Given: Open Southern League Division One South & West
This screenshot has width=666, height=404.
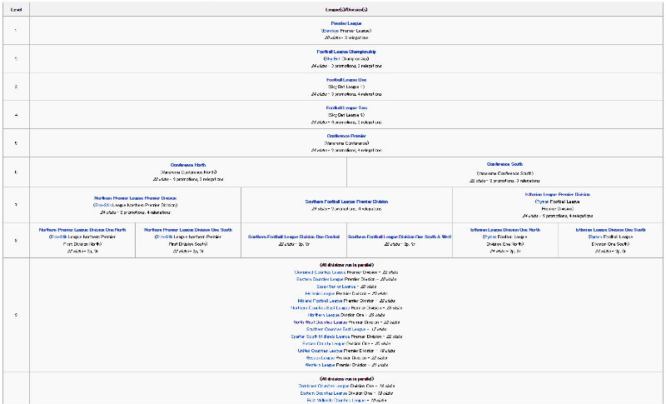Looking at the screenshot, I should [x=400, y=237].
